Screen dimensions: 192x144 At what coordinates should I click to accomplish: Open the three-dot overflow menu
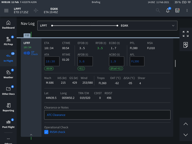[x=187, y=10]
